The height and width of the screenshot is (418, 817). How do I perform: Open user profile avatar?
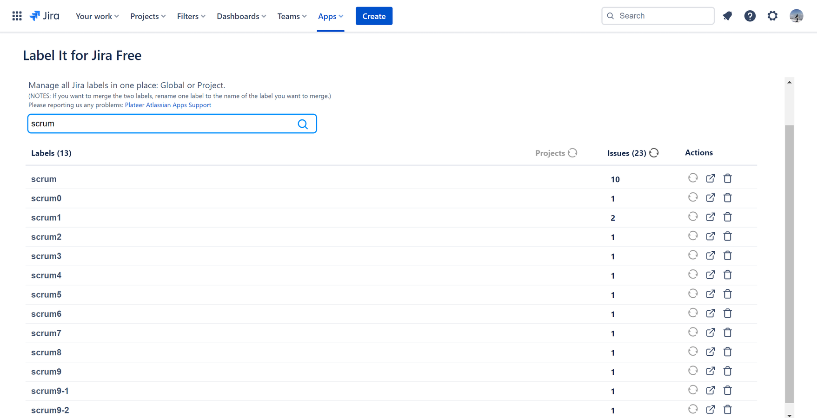pos(797,16)
